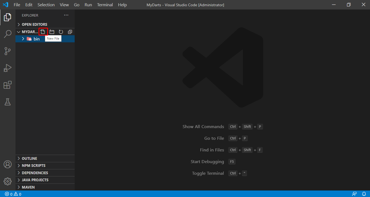This screenshot has height=197, width=370.
Task: Open the Run and Debug view
Action: tap(8, 68)
